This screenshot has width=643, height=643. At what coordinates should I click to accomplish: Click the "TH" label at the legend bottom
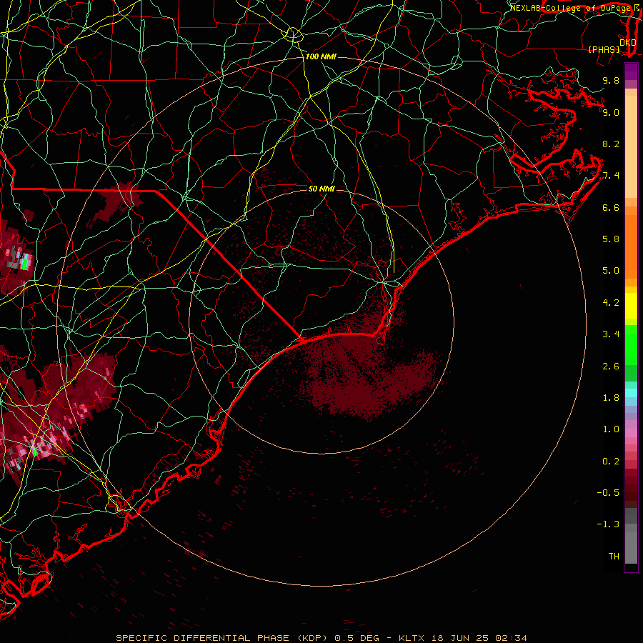(x=614, y=557)
